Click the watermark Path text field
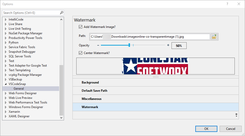Viewport: 245px width, 136px height. 150,37
